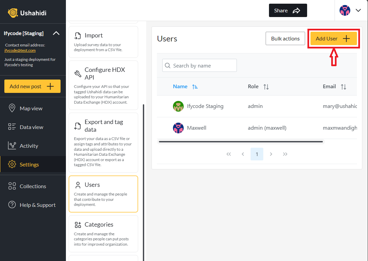Open the account menu dropdown chevron
The height and width of the screenshot is (261, 368).
click(x=358, y=10)
